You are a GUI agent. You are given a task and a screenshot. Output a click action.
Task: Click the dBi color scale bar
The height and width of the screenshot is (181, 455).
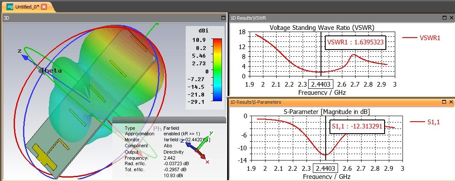coord(217,70)
